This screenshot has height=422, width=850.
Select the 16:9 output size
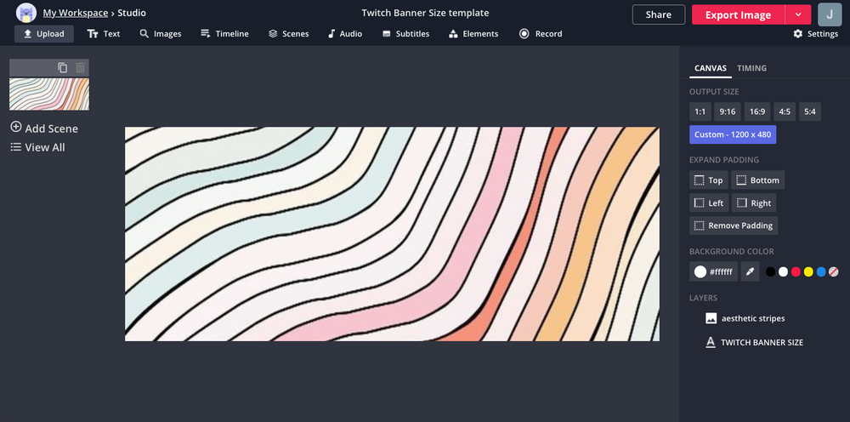tap(756, 111)
